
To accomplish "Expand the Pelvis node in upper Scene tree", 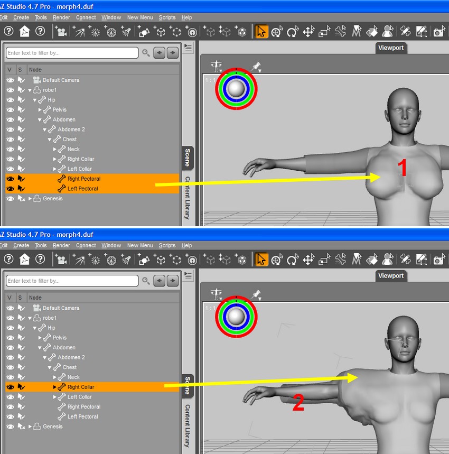I will click(40, 110).
